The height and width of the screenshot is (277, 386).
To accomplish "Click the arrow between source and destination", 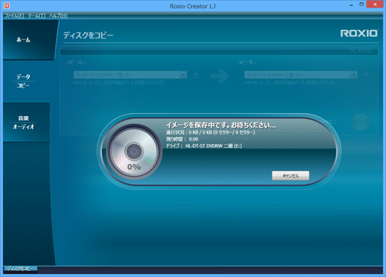I will point(219,75).
